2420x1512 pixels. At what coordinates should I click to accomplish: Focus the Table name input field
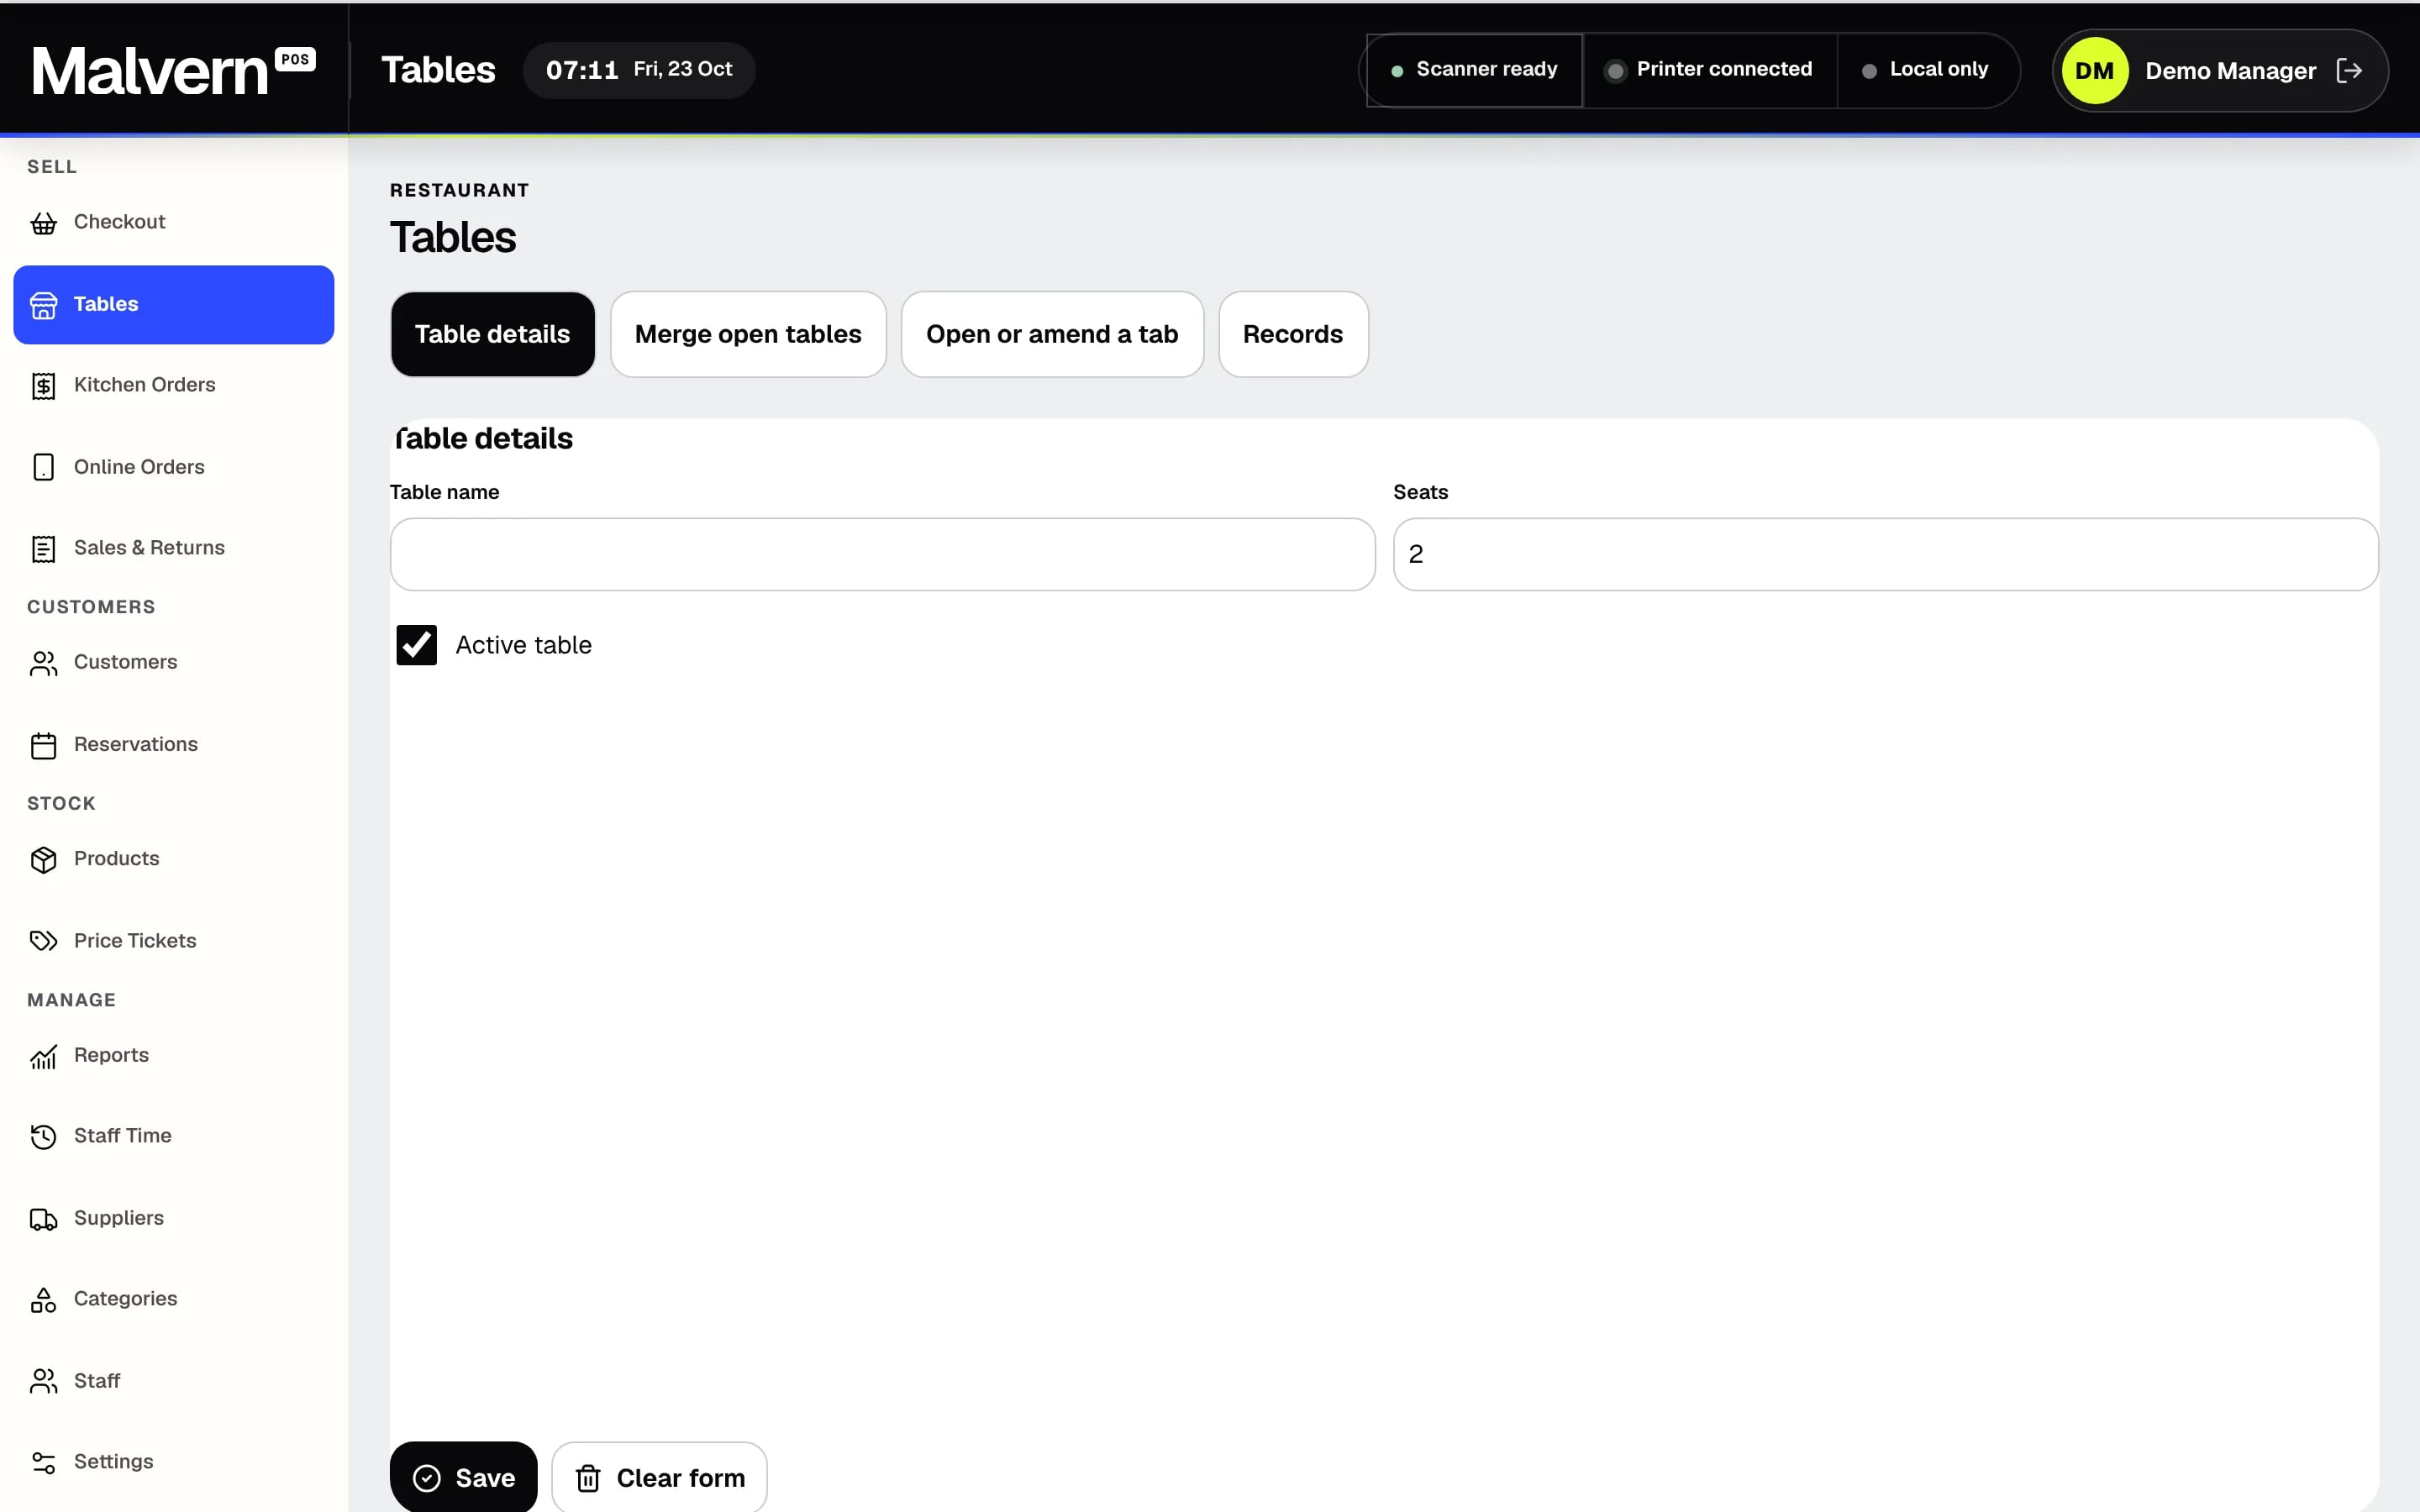(x=883, y=554)
